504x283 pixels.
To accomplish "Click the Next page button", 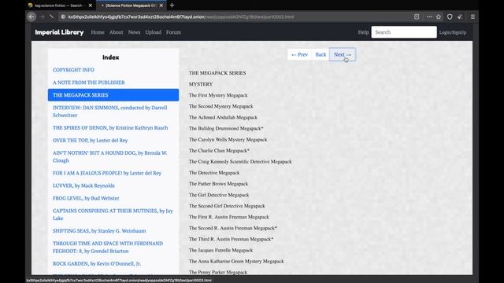I will (x=343, y=54).
